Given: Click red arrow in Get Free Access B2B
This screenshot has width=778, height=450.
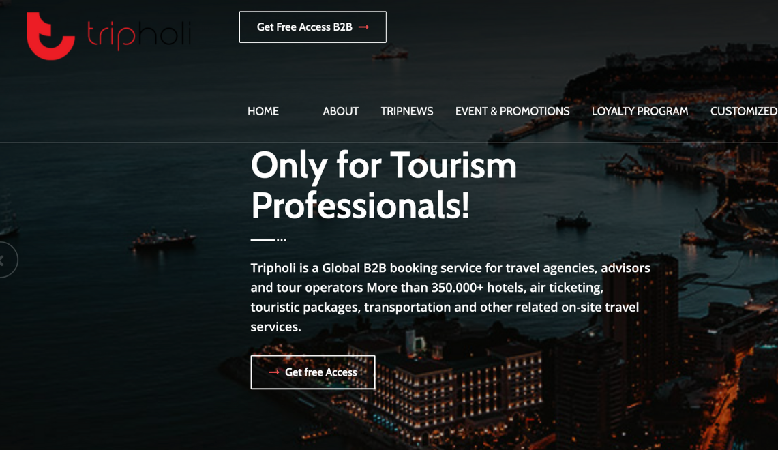Looking at the screenshot, I should 363,27.
